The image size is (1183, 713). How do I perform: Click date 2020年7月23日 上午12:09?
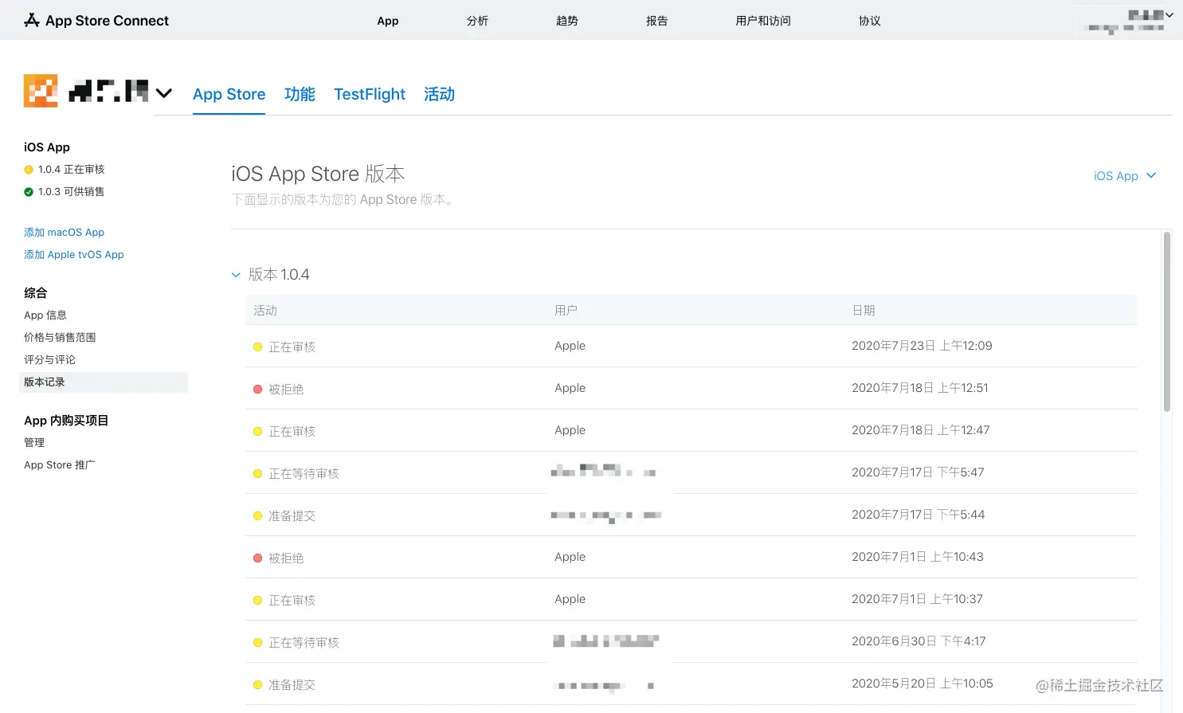coord(922,346)
